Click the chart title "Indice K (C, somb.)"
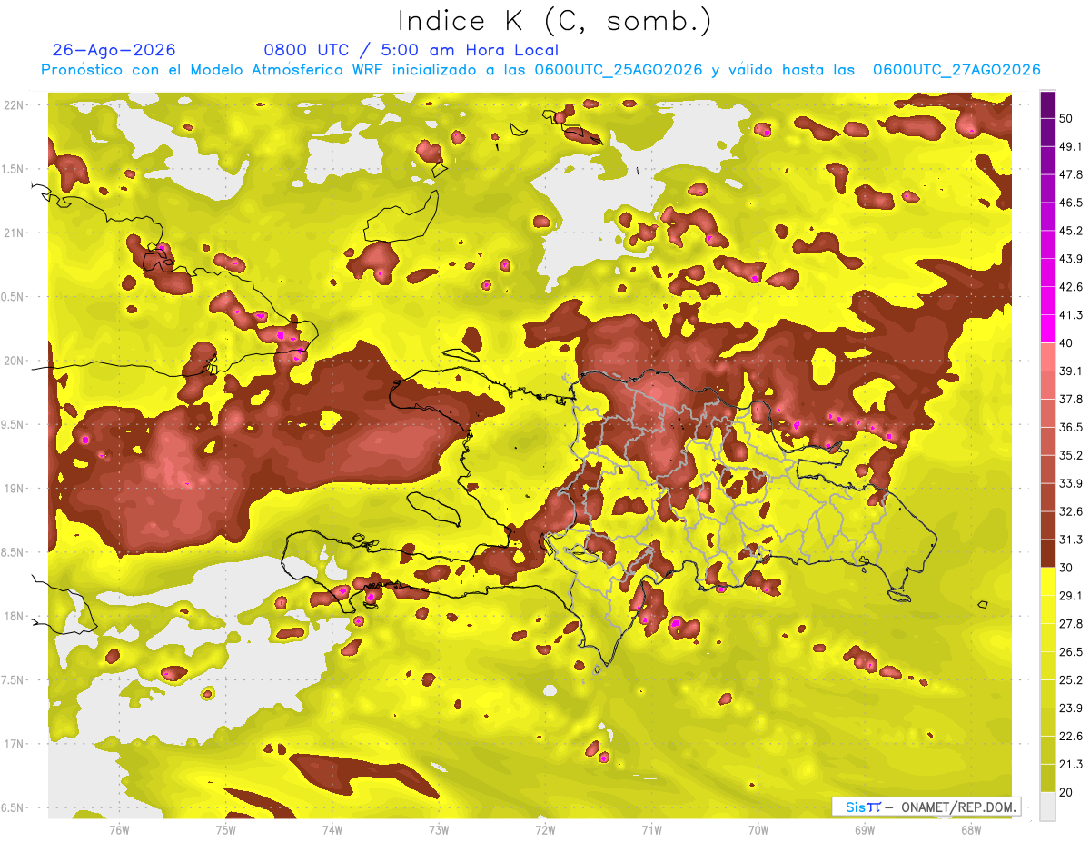1090x842 pixels. pos(555,21)
